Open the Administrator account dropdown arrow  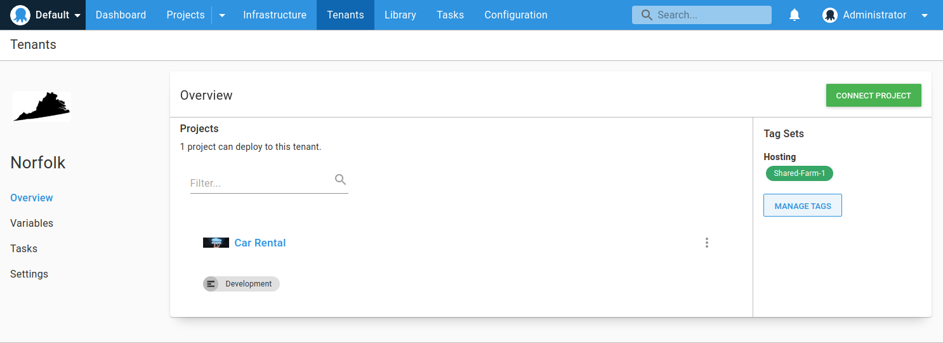(924, 15)
